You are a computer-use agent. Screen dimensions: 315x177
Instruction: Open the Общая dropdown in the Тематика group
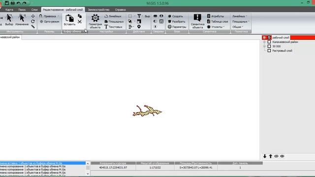238,27
